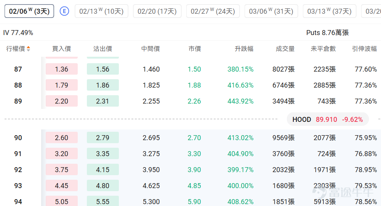
Task: Click the 413.02% change value
Action: [240, 138]
